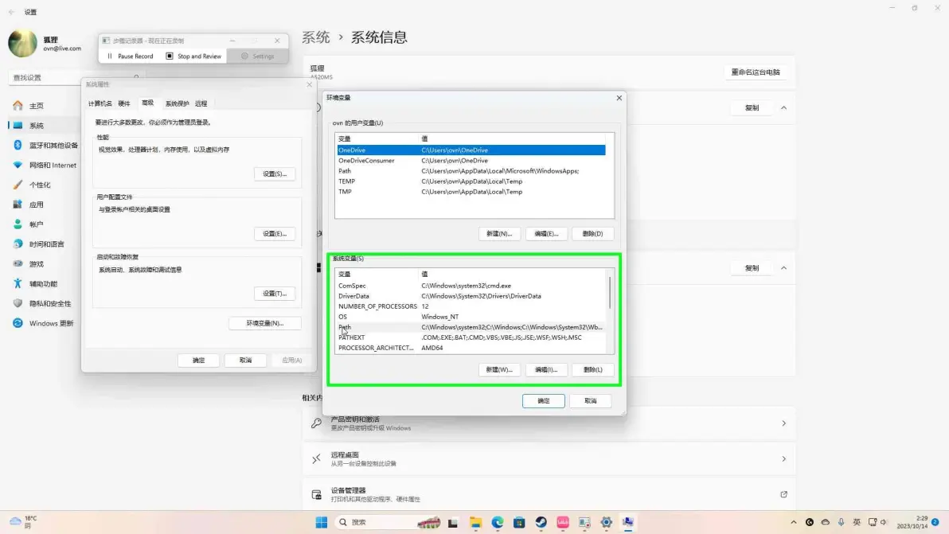This screenshot has height=534, width=949.
Task: Switch to the 计算机名 tab
Action: (100, 103)
